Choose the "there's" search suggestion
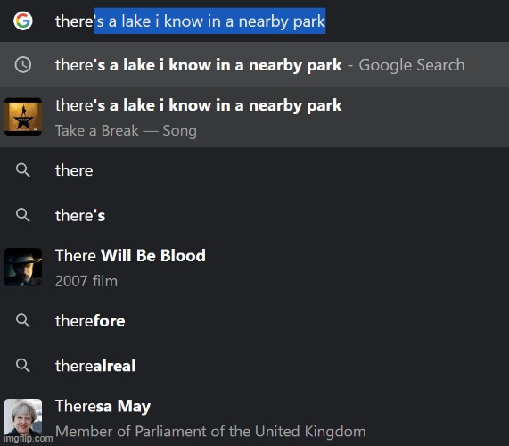 255,215
